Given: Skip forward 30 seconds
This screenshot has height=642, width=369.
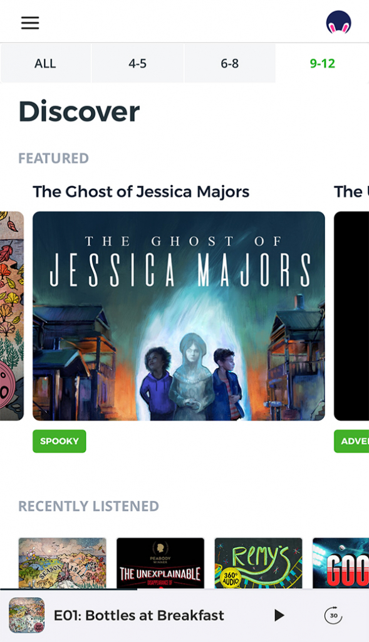Looking at the screenshot, I should pos(333,615).
